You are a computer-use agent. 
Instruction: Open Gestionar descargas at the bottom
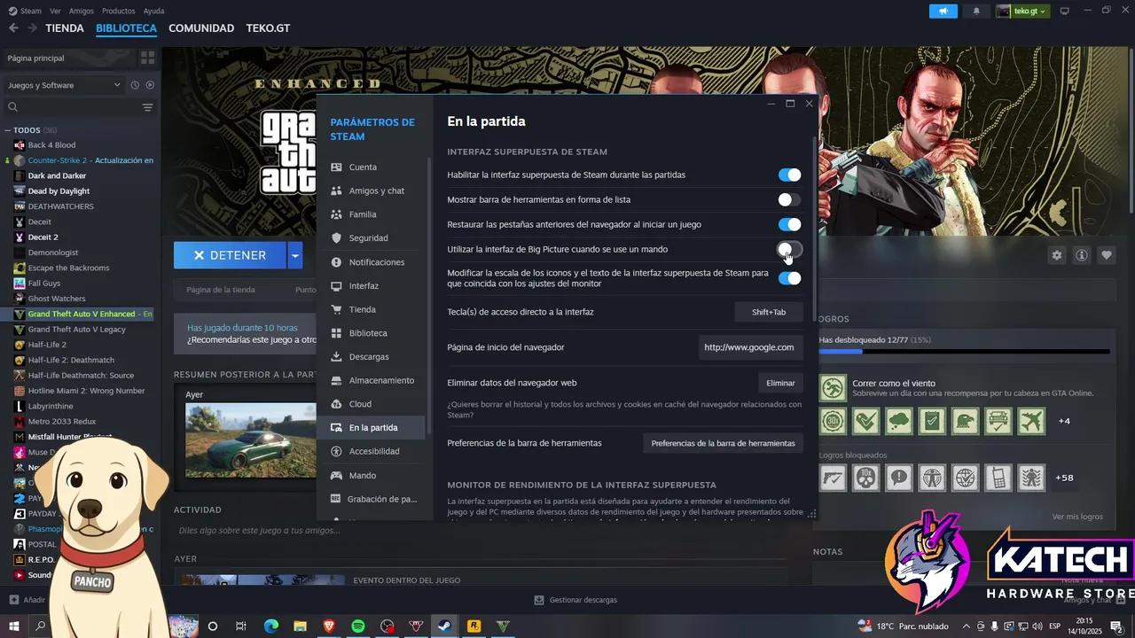pyautogui.click(x=575, y=600)
